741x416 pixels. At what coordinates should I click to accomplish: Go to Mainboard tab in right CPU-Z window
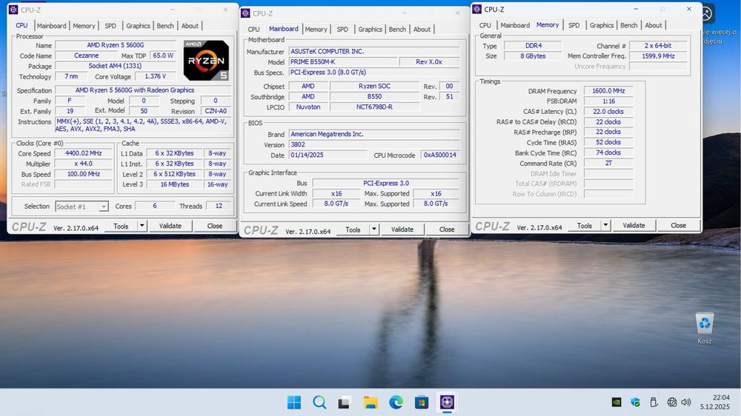click(x=515, y=25)
